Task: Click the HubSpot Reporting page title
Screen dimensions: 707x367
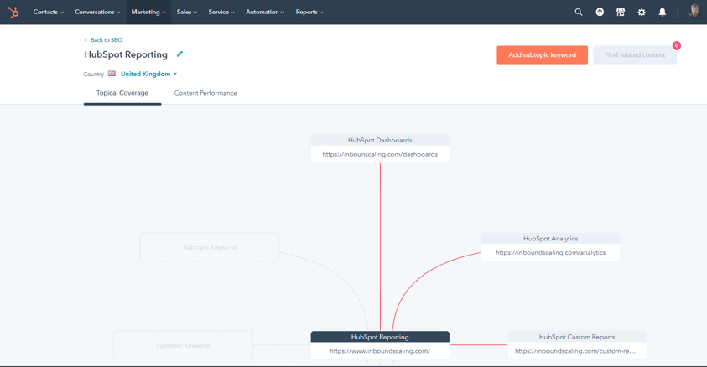Action: pyautogui.click(x=126, y=54)
